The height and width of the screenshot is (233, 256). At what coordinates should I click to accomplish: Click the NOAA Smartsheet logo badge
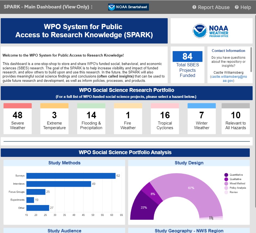click(x=128, y=7)
